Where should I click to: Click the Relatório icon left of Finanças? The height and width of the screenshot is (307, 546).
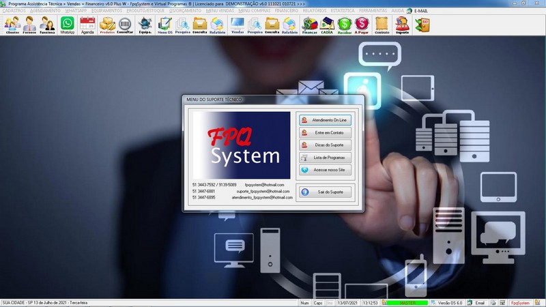click(x=289, y=25)
